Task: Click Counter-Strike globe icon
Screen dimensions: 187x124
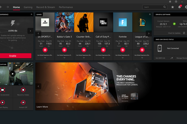Action: coord(84,50)
